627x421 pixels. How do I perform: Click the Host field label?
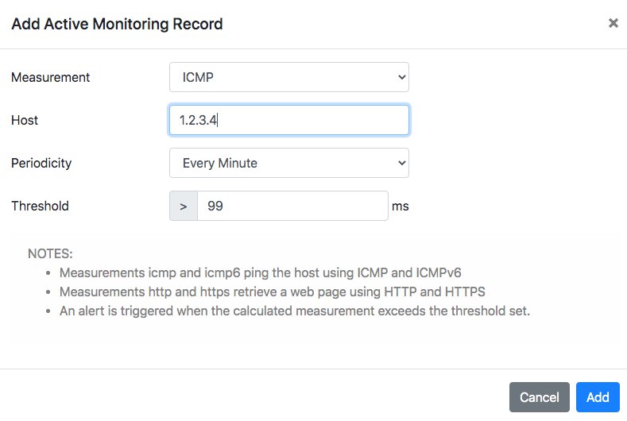click(x=25, y=120)
